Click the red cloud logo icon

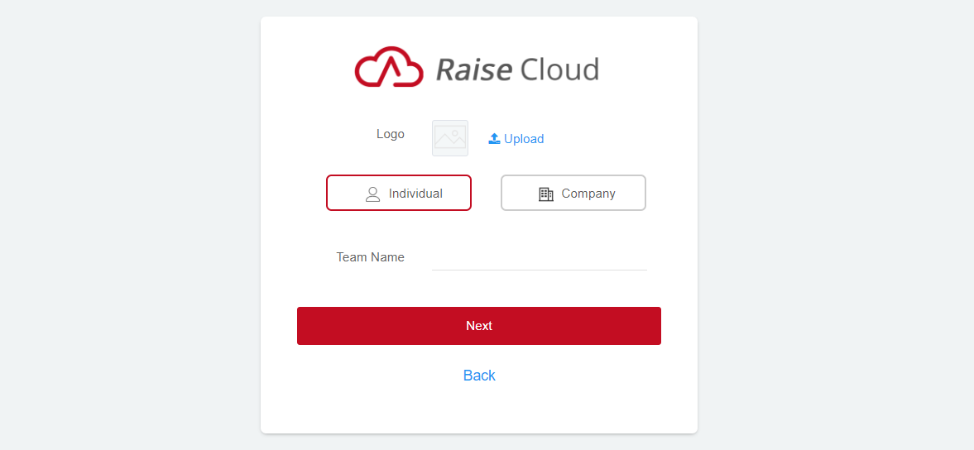[x=388, y=67]
